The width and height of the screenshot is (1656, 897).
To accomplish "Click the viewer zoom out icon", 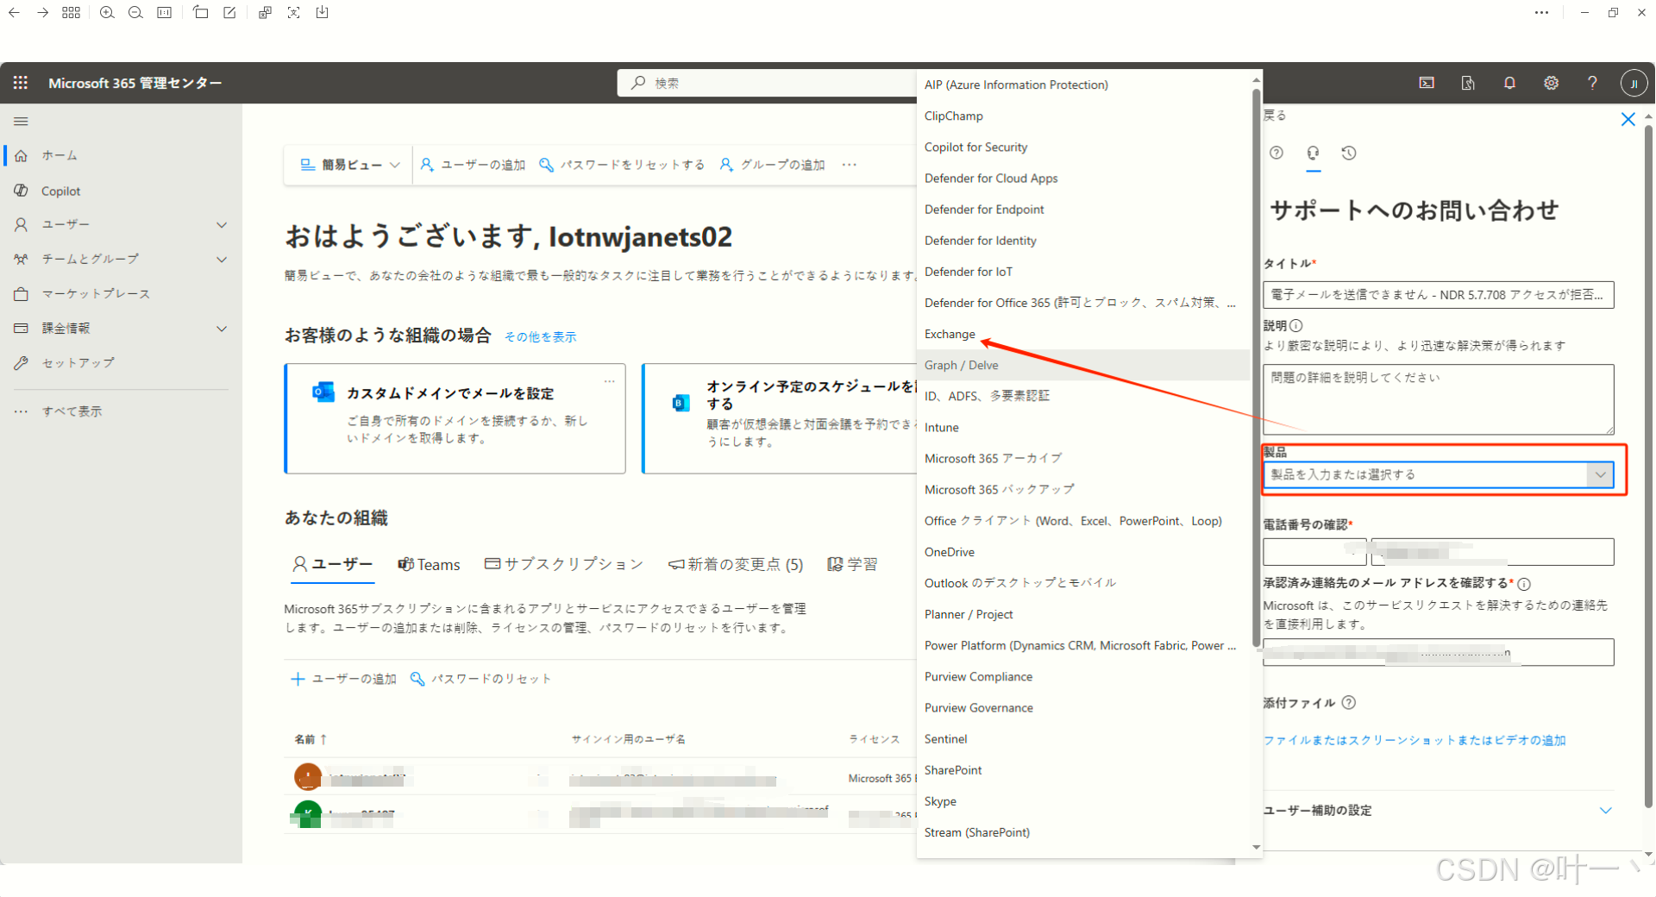I will [135, 13].
